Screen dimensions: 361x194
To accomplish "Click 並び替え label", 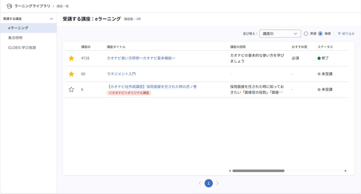I will click(250, 34).
